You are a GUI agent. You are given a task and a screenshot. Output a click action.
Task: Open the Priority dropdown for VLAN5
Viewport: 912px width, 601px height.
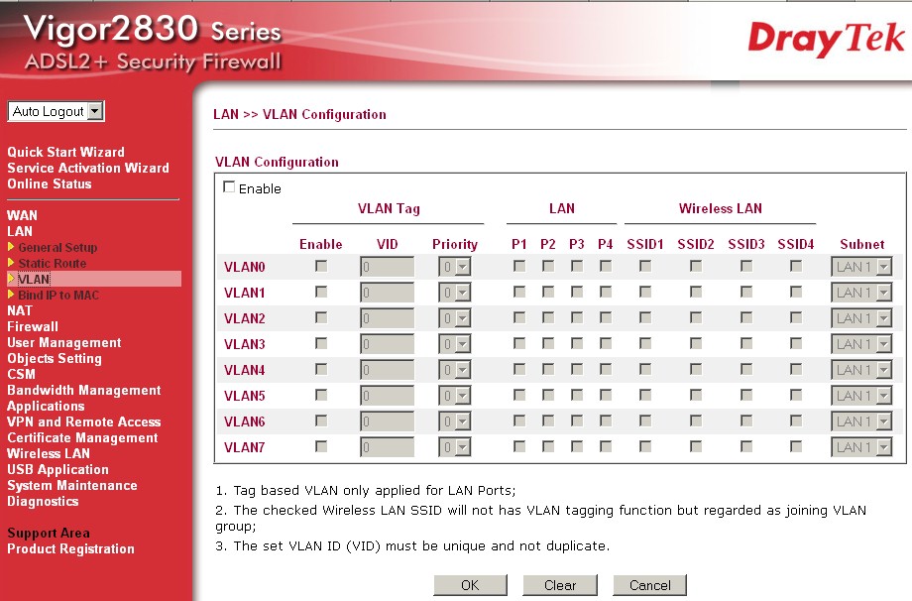click(x=455, y=396)
